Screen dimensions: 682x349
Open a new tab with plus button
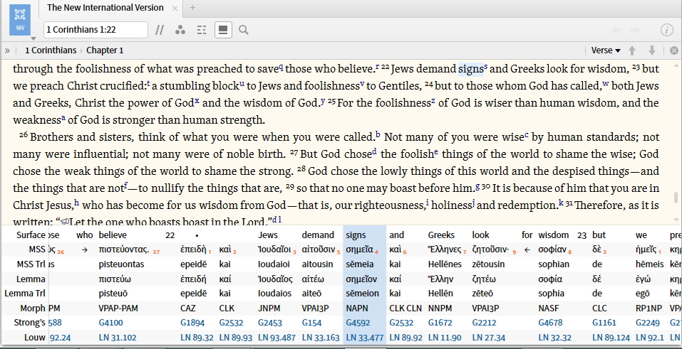(x=192, y=7)
